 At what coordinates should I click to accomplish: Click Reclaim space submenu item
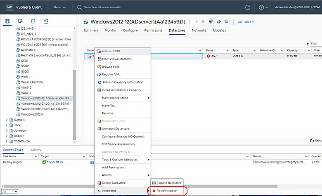coord(167,191)
